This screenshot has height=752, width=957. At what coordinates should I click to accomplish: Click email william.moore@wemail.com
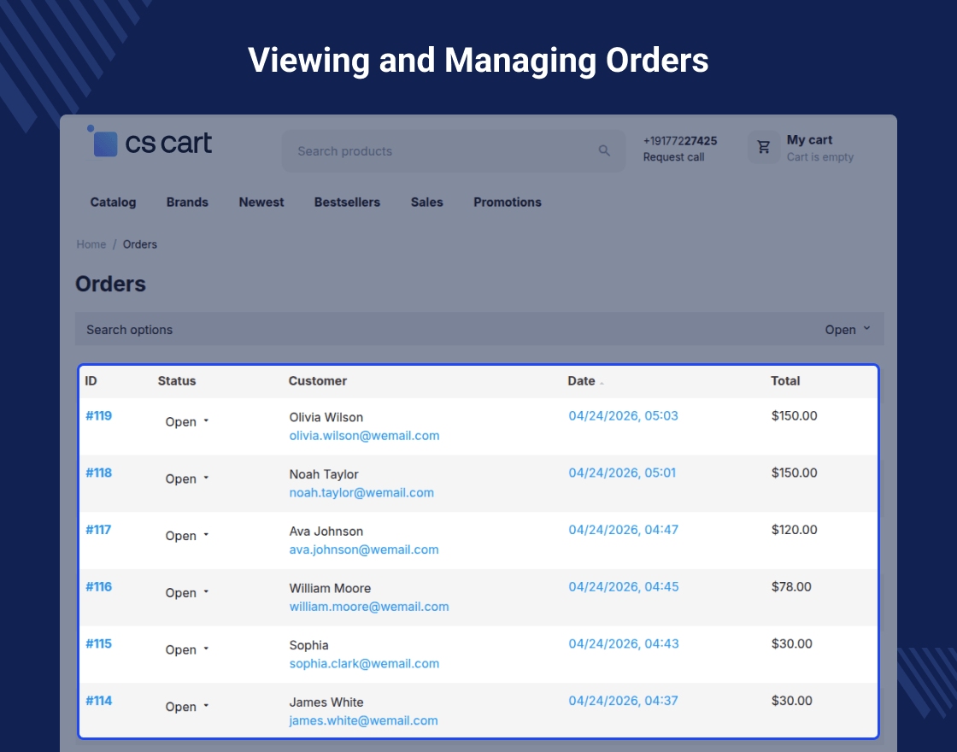point(369,607)
